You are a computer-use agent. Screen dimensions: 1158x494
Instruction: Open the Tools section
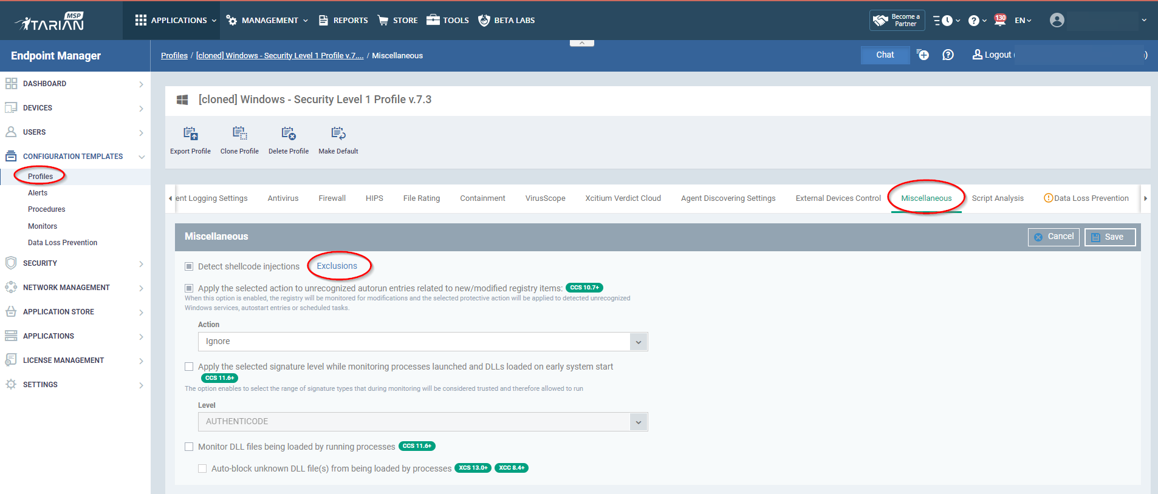(x=448, y=20)
